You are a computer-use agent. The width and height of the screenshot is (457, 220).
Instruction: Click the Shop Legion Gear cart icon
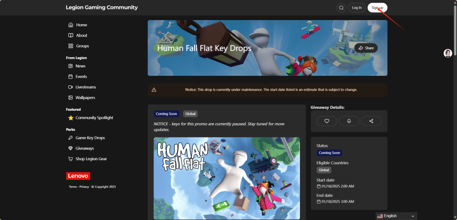[x=70, y=159]
